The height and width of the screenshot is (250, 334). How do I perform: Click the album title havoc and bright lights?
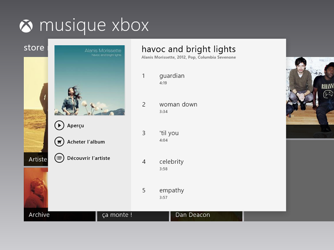(x=188, y=49)
